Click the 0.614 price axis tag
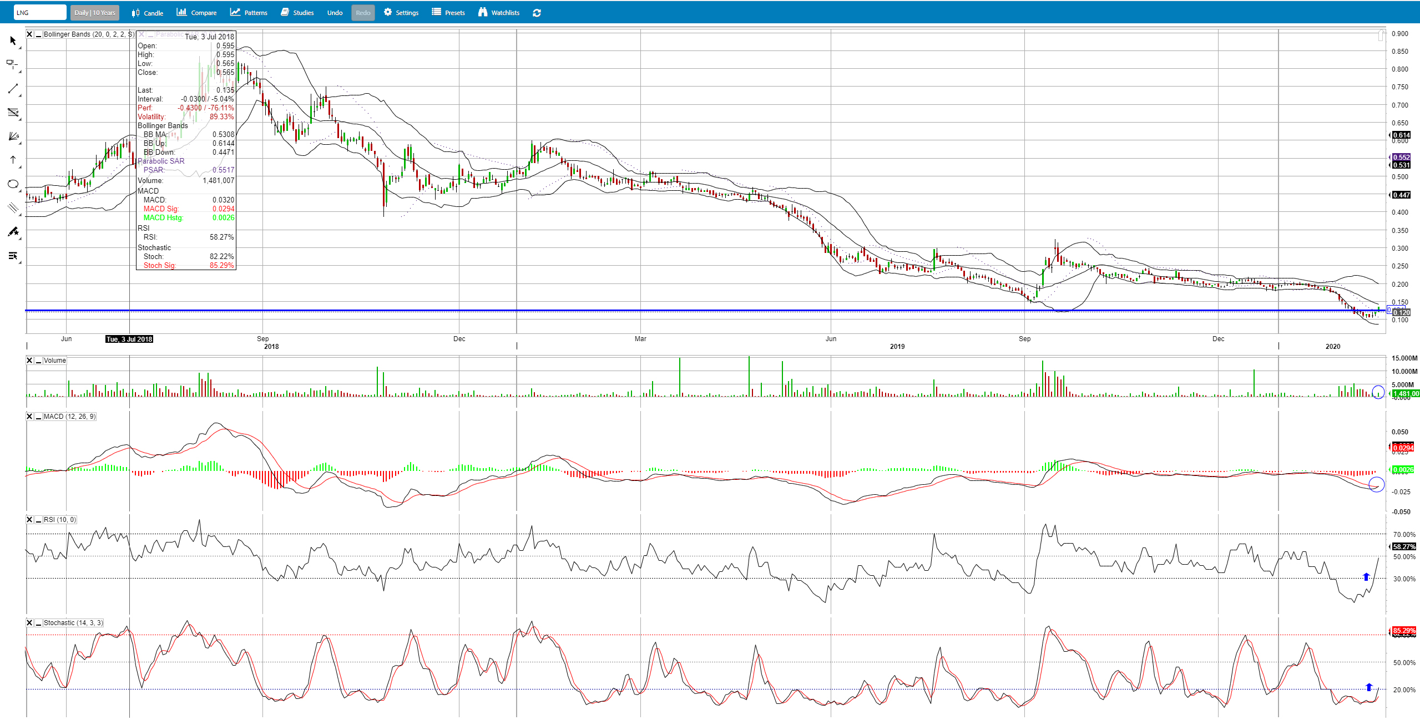Image resolution: width=1420 pixels, height=720 pixels. 1401,135
